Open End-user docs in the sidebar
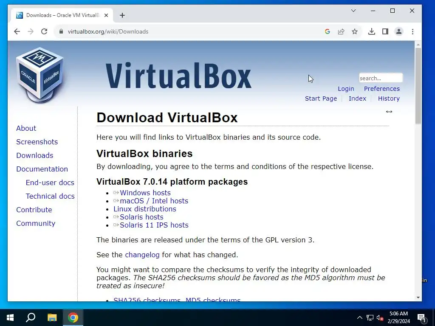The width and height of the screenshot is (435, 326). (x=50, y=183)
